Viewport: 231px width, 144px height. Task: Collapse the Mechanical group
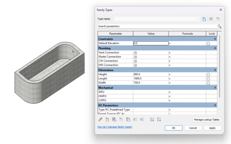[215, 88]
